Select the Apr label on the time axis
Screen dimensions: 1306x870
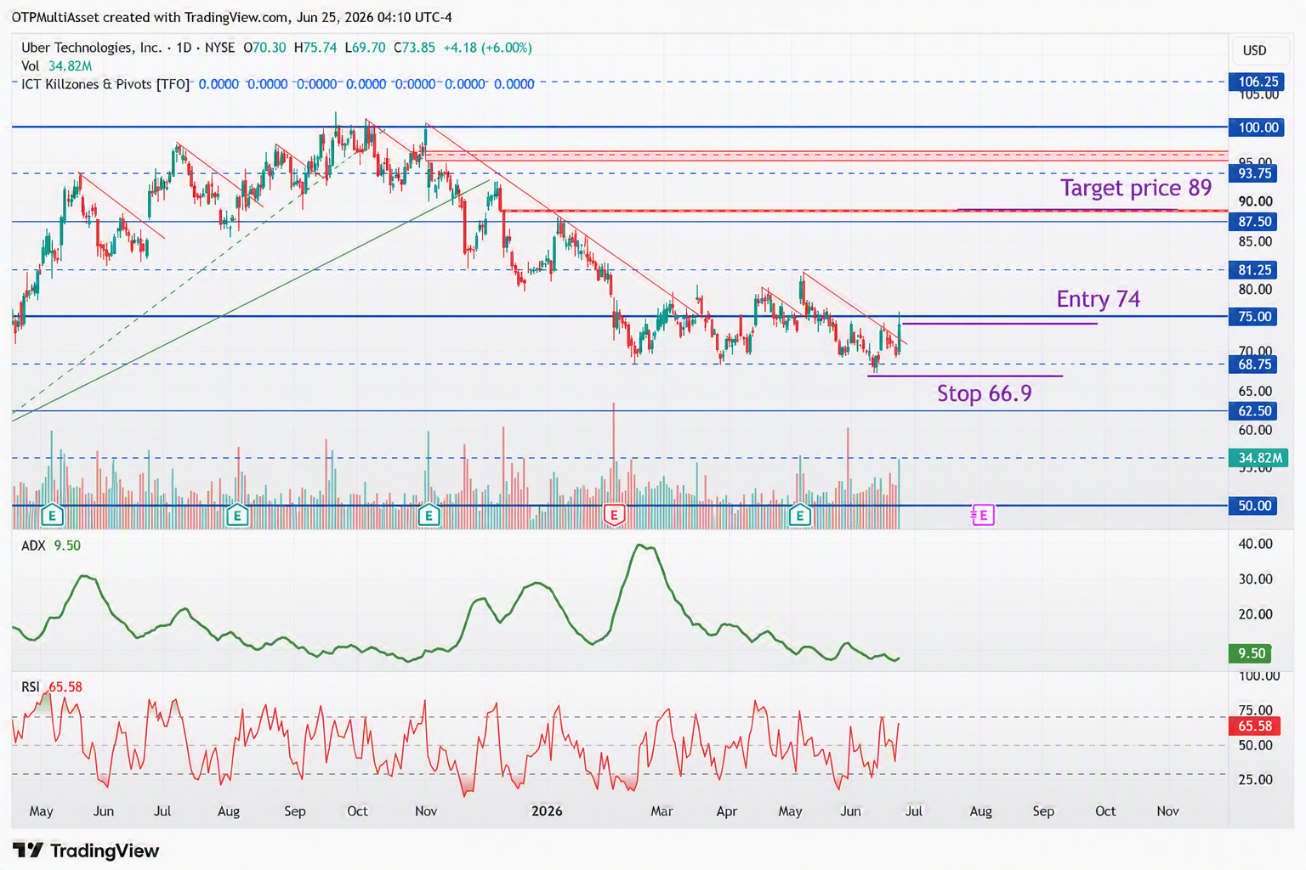(x=727, y=811)
